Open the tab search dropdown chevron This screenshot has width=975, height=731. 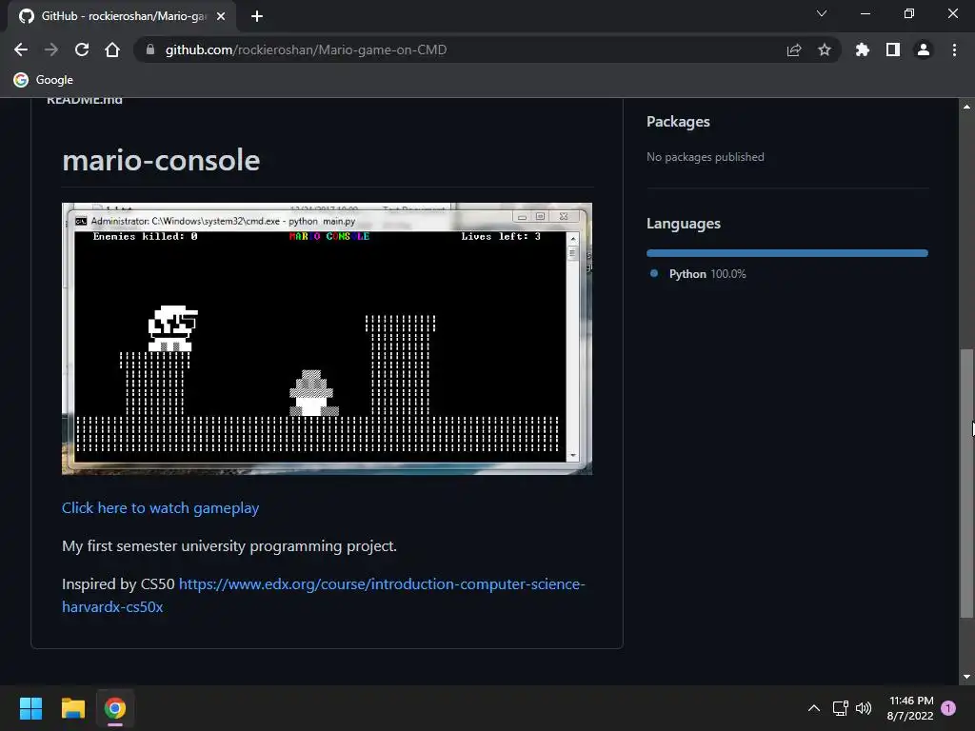click(x=822, y=13)
